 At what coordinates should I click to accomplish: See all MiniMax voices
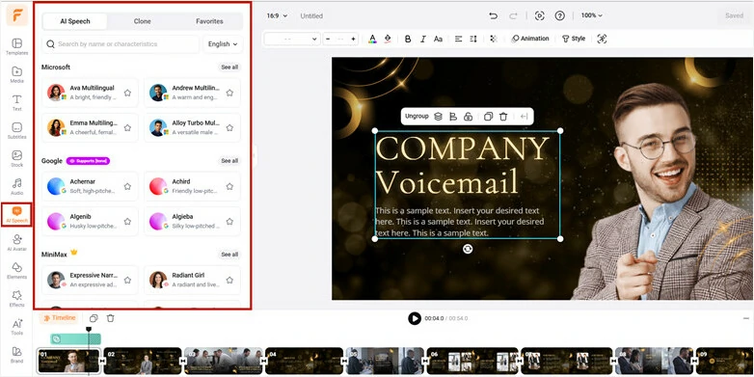click(x=229, y=255)
